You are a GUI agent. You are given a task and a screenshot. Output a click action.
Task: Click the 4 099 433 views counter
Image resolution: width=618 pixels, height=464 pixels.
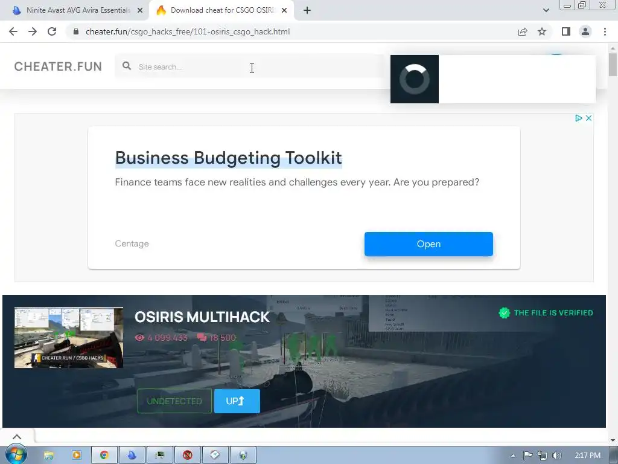coord(161,338)
